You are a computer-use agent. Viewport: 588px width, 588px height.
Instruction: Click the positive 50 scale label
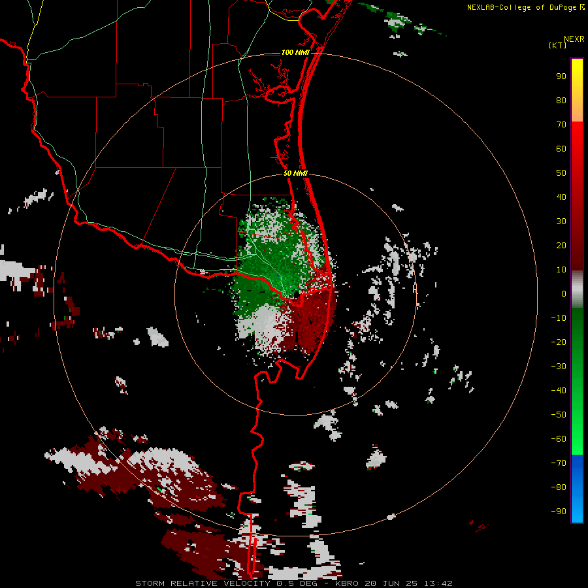tap(561, 173)
